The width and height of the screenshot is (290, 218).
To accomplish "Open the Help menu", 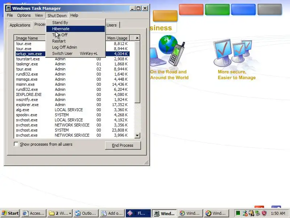I will point(74,15).
